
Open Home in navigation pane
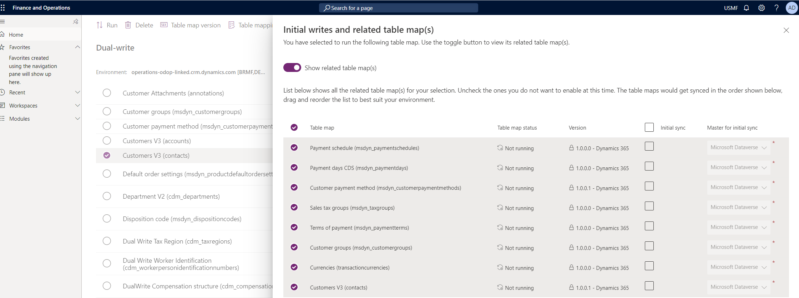tap(16, 35)
